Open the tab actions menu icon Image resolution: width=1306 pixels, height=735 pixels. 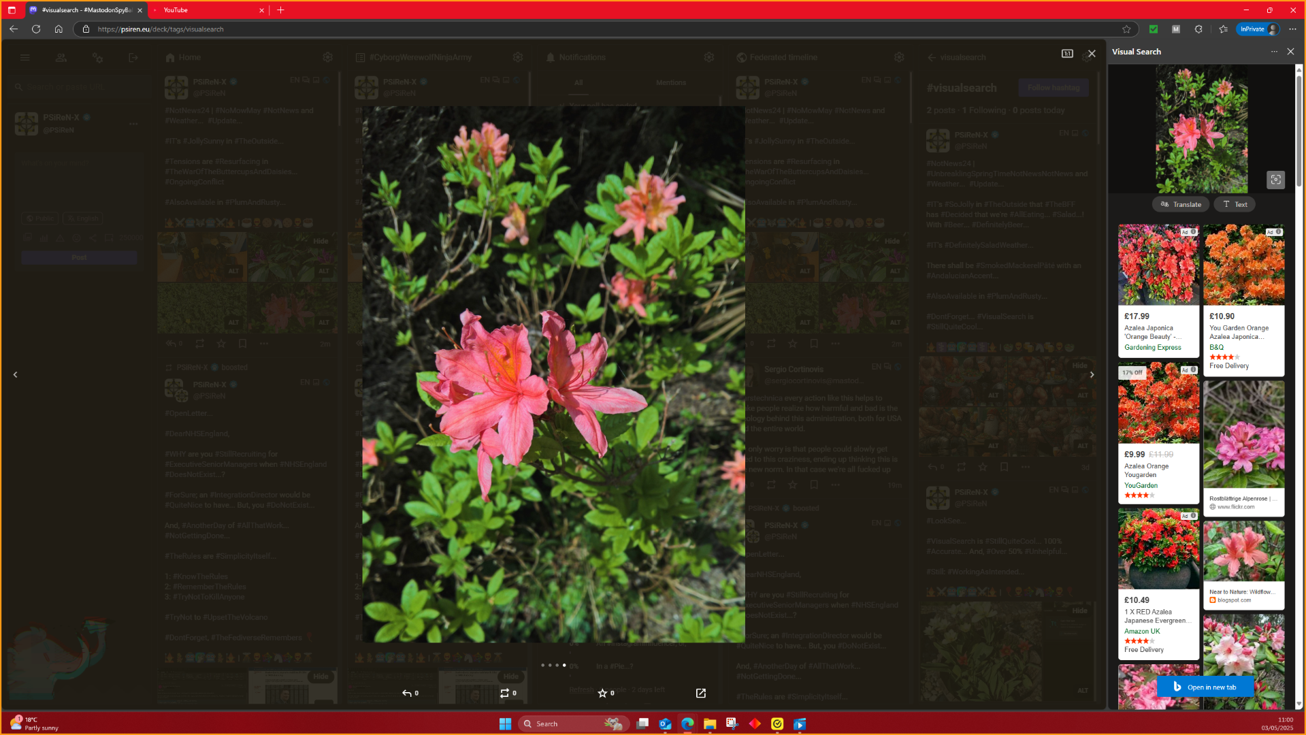click(x=12, y=10)
